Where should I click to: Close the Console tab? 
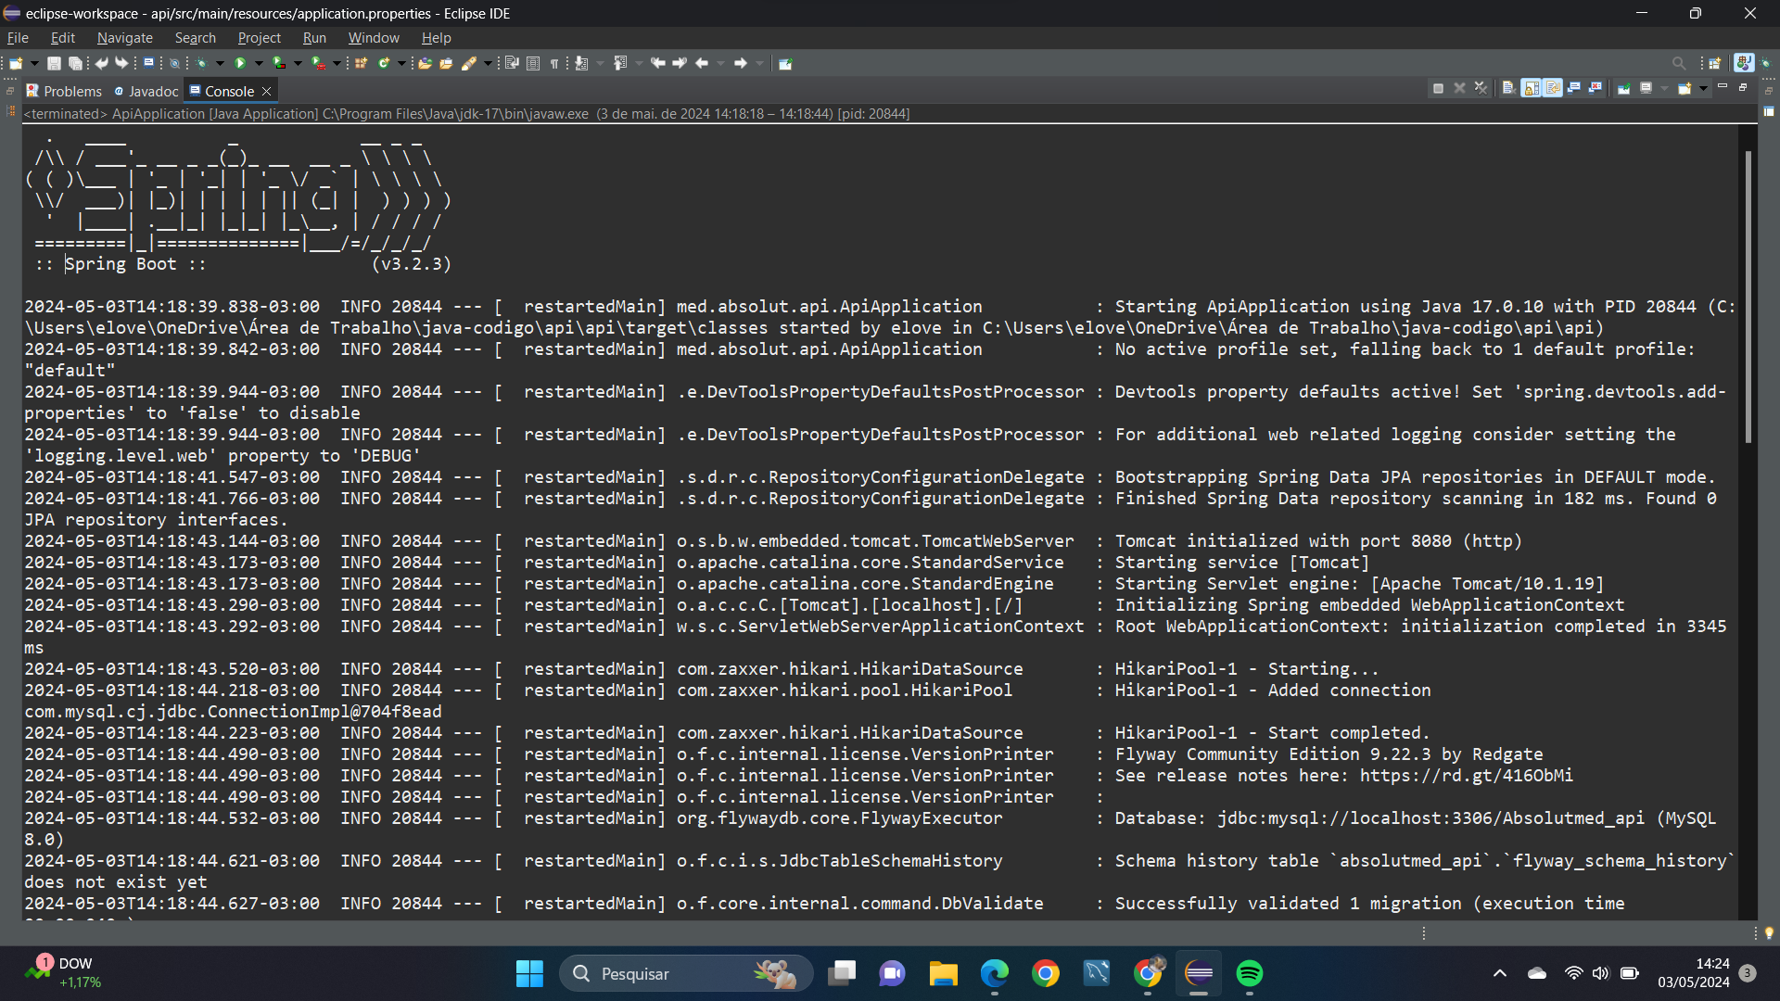point(267,91)
